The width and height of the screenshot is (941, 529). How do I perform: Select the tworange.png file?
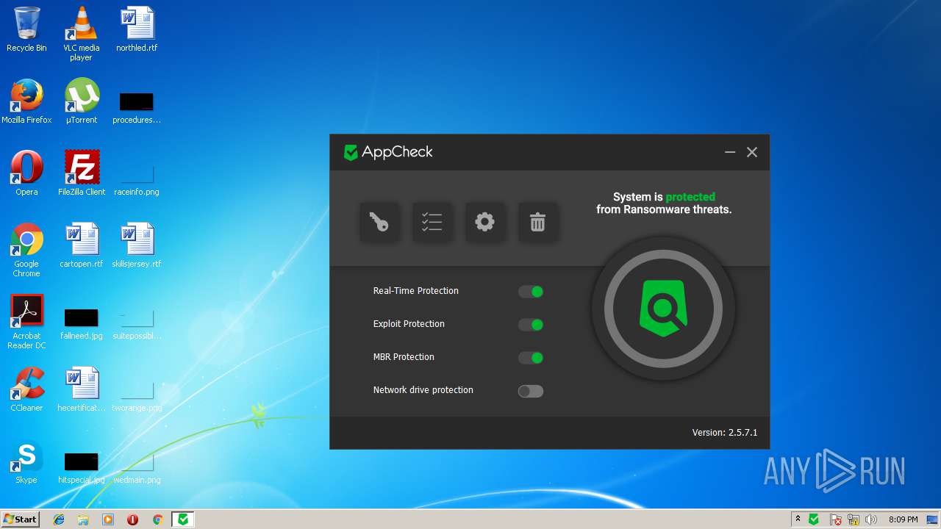137,395
